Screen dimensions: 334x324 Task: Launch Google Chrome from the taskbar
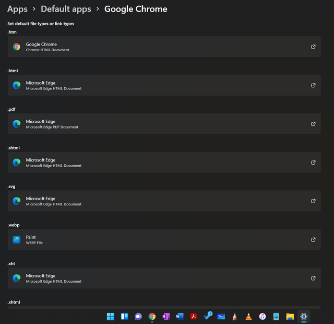coord(152,317)
